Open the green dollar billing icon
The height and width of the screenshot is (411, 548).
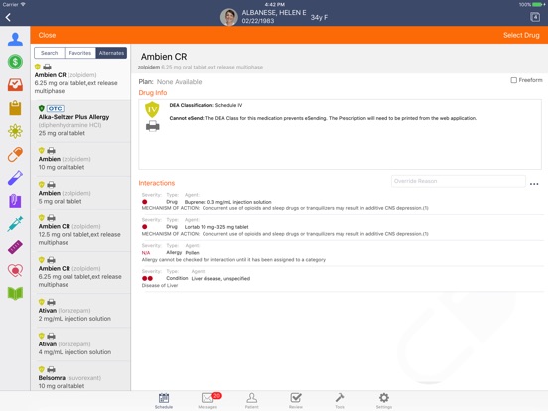[15, 62]
